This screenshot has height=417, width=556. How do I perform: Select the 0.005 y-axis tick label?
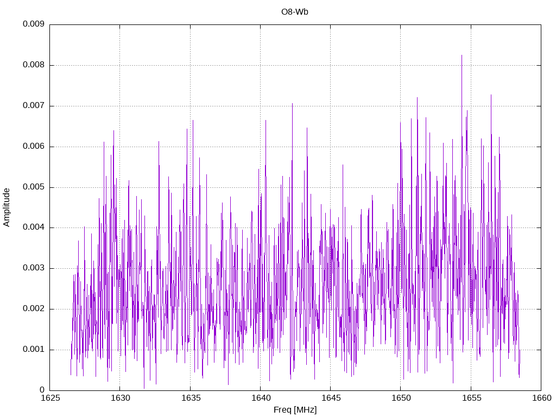click(33, 187)
